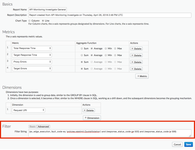This screenshot has height=150, width=195.
Task: Switch to the Basic filter tab
Action: point(33,127)
